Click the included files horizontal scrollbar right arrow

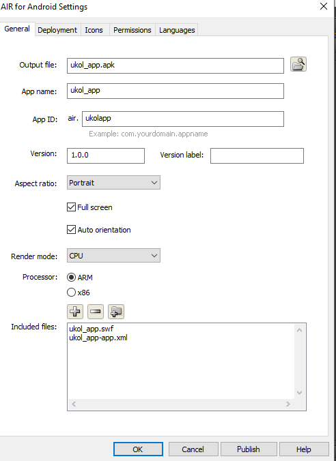[288, 404]
